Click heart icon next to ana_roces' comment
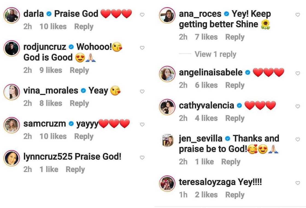The width and height of the screenshot is (306, 208). point(298,15)
